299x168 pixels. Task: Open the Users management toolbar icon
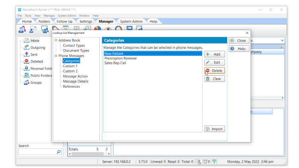click(22, 29)
